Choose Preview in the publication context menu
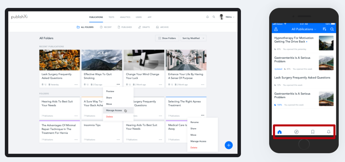 tap(118, 91)
